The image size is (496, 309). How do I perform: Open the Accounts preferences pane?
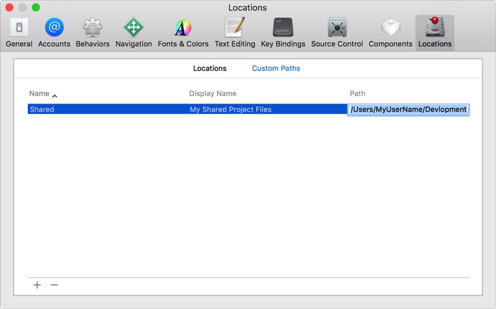pos(54,32)
